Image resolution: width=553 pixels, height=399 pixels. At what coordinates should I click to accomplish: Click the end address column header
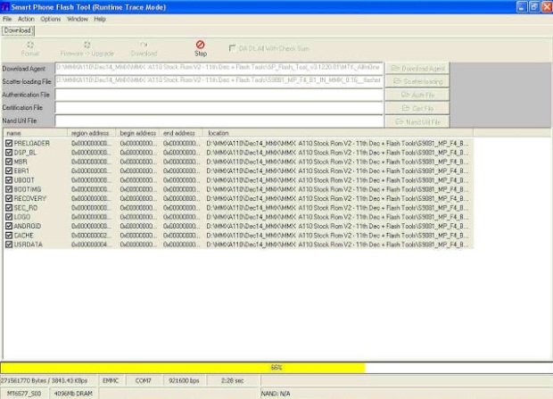(x=180, y=133)
